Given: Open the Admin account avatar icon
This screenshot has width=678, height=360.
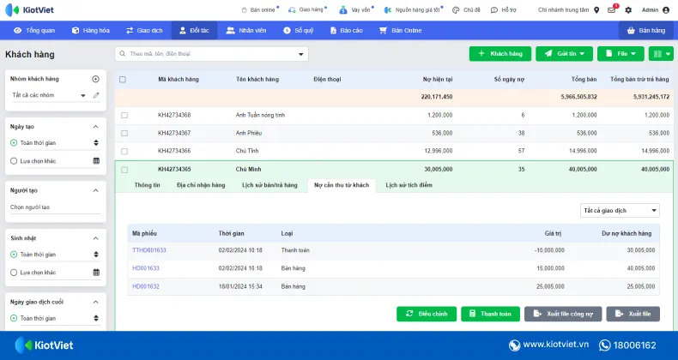Looking at the screenshot, I should pyautogui.click(x=667, y=10).
